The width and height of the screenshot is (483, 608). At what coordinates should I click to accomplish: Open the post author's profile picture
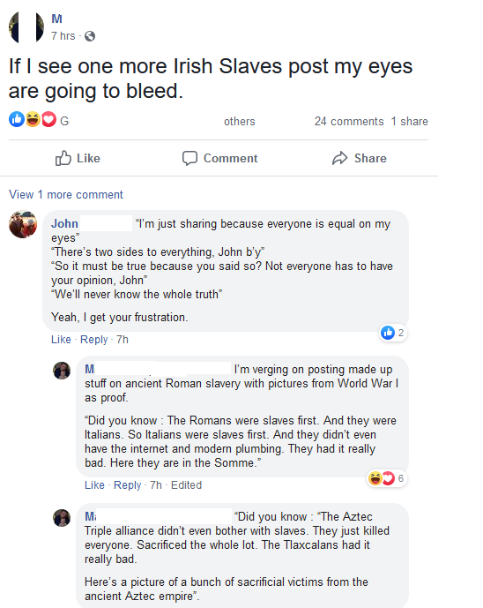(26, 27)
